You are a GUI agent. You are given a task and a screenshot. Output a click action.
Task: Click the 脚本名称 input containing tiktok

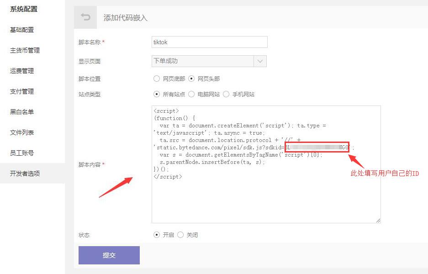209,42
